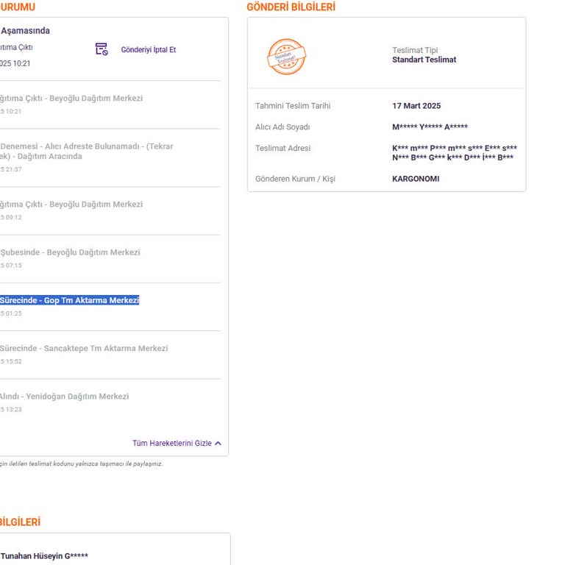This screenshot has height=565, width=565.
Task: Click the Gönderiyi İptal Et link
Action: click(x=149, y=50)
